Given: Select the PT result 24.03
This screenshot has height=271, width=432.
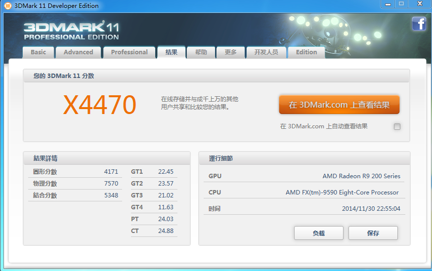Looking at the screenshot, I should (166, 219).
